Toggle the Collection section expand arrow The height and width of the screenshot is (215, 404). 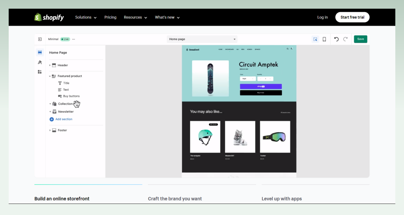point(50,104)
